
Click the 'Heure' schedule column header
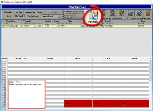pos(4,59)
